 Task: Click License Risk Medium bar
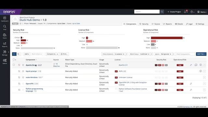pyautogui.click(x=89, y=41)
